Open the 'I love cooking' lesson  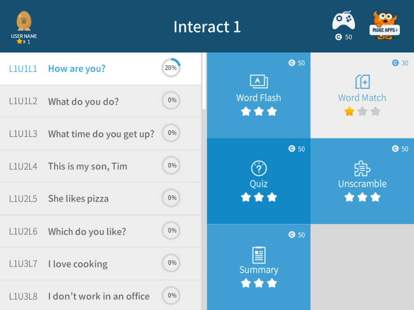point(78,264)
